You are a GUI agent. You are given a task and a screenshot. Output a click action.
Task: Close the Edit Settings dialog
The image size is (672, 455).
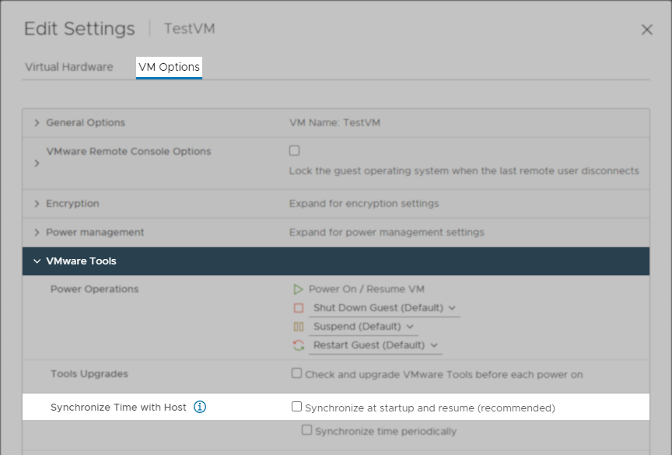(x=647, y=30)
